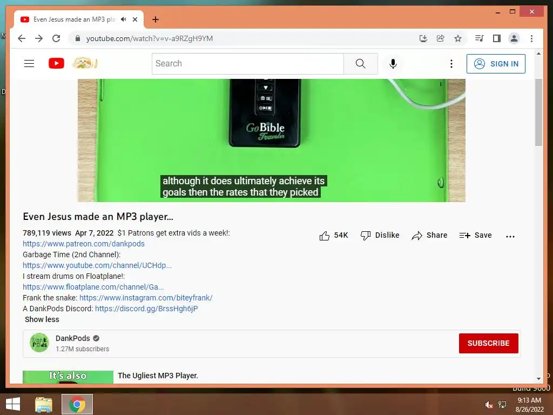
Task: Go forward in browser history
Action: pos(39,38)
